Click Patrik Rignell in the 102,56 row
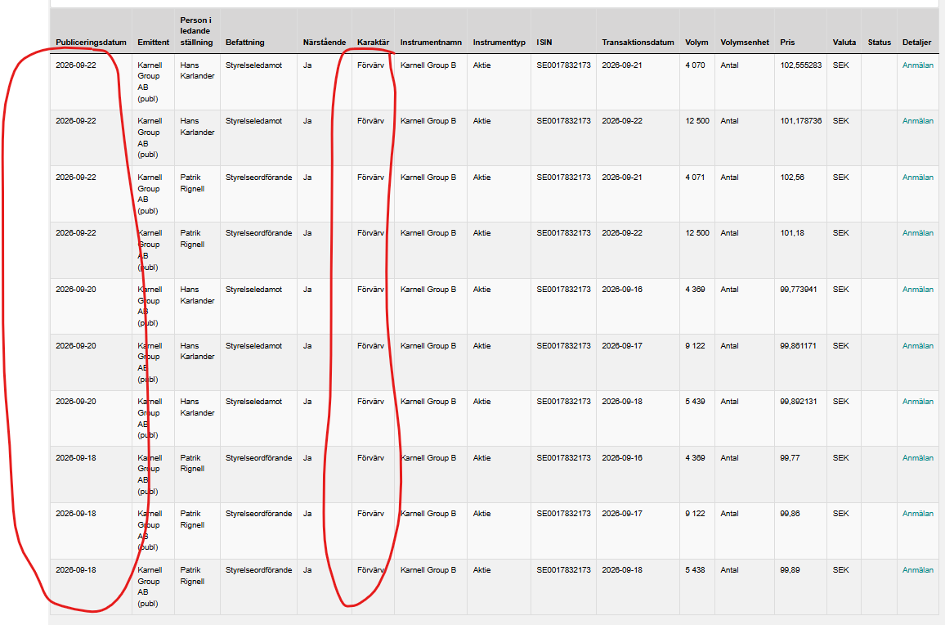This screenshot has height=625, width=945. [192, 182]
